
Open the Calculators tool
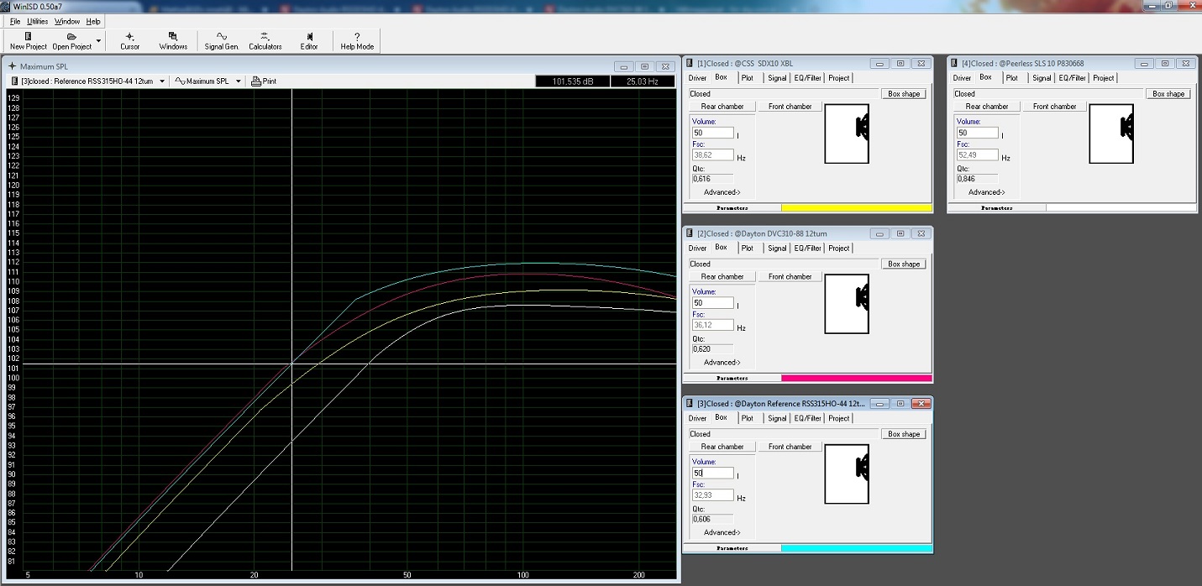coord(265,40)
